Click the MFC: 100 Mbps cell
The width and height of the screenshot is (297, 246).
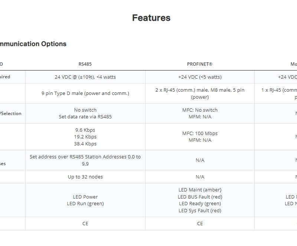click(x=200, y=134)
